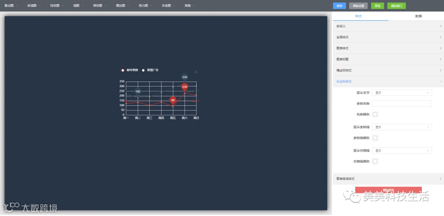
Task: Open the 雷达图 chart menu
Action: [x=123, y=6]
